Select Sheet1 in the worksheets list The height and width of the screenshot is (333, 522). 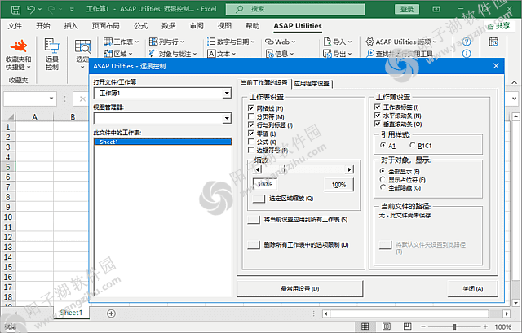click(x=163, y=142)
